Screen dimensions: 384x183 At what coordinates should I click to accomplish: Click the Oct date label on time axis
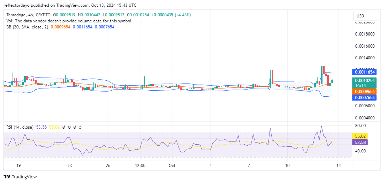click(172, 166)
